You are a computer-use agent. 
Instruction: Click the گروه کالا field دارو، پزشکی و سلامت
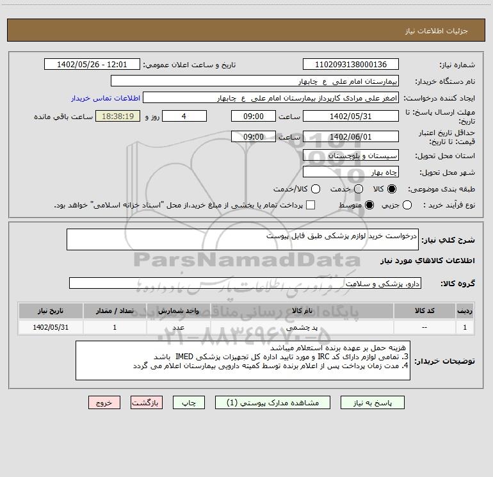pyautogui.click(x=245, y=283)
